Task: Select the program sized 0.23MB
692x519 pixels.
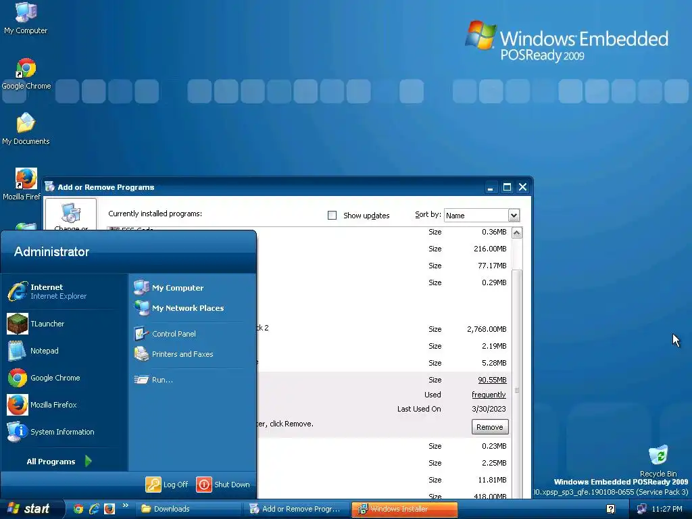Action: coord(384,446)
